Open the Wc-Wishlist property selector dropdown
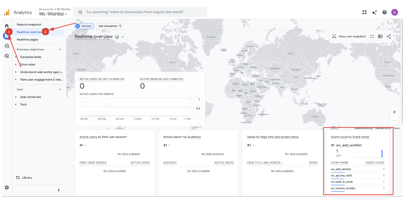The image size is (403, 197). (53, 14)
